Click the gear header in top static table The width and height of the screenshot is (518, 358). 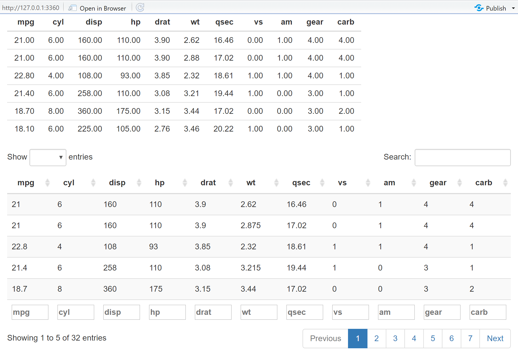315,22
